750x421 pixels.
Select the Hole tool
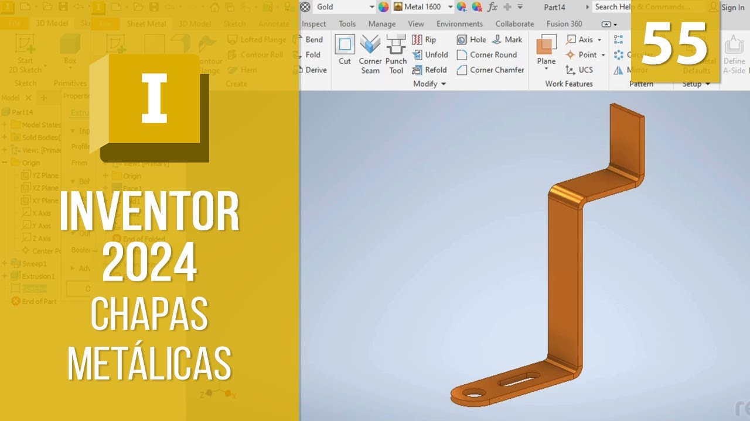[x=472, y=40]
